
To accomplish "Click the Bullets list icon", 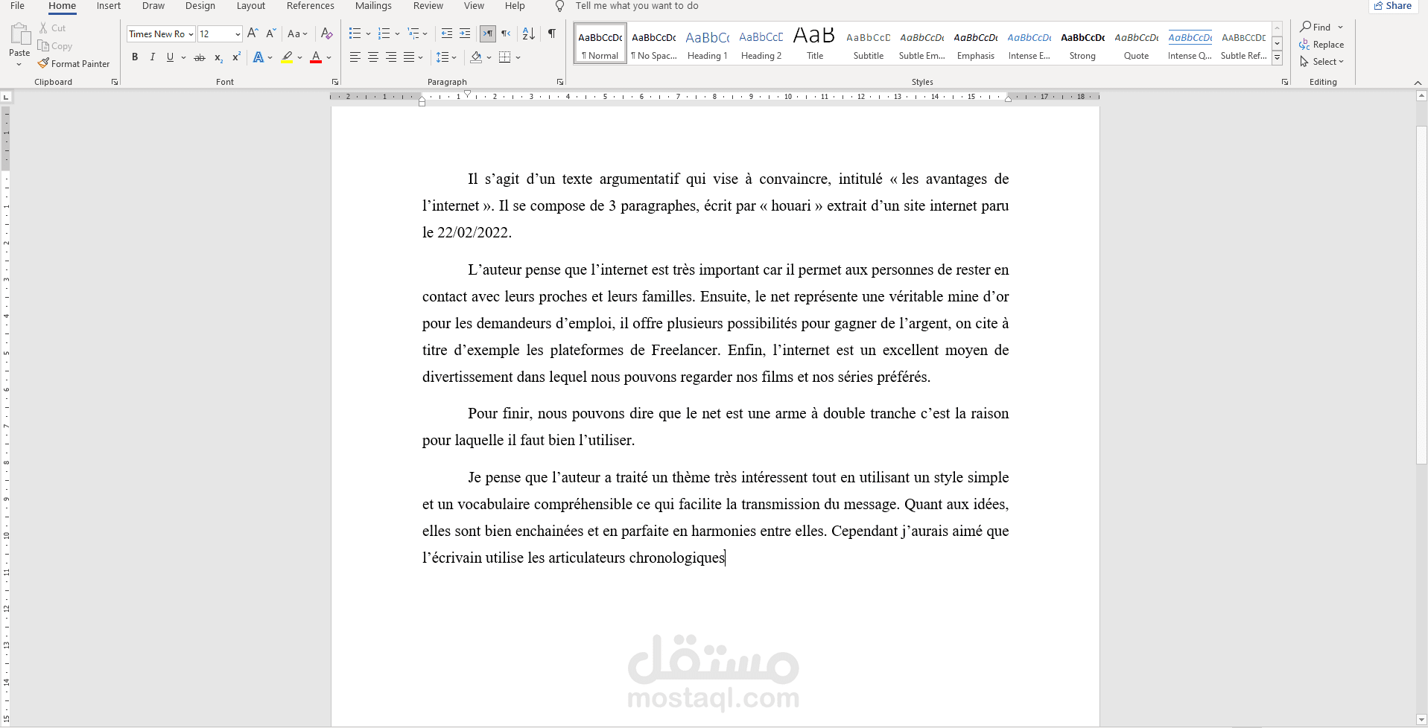I will pos(355,33).
